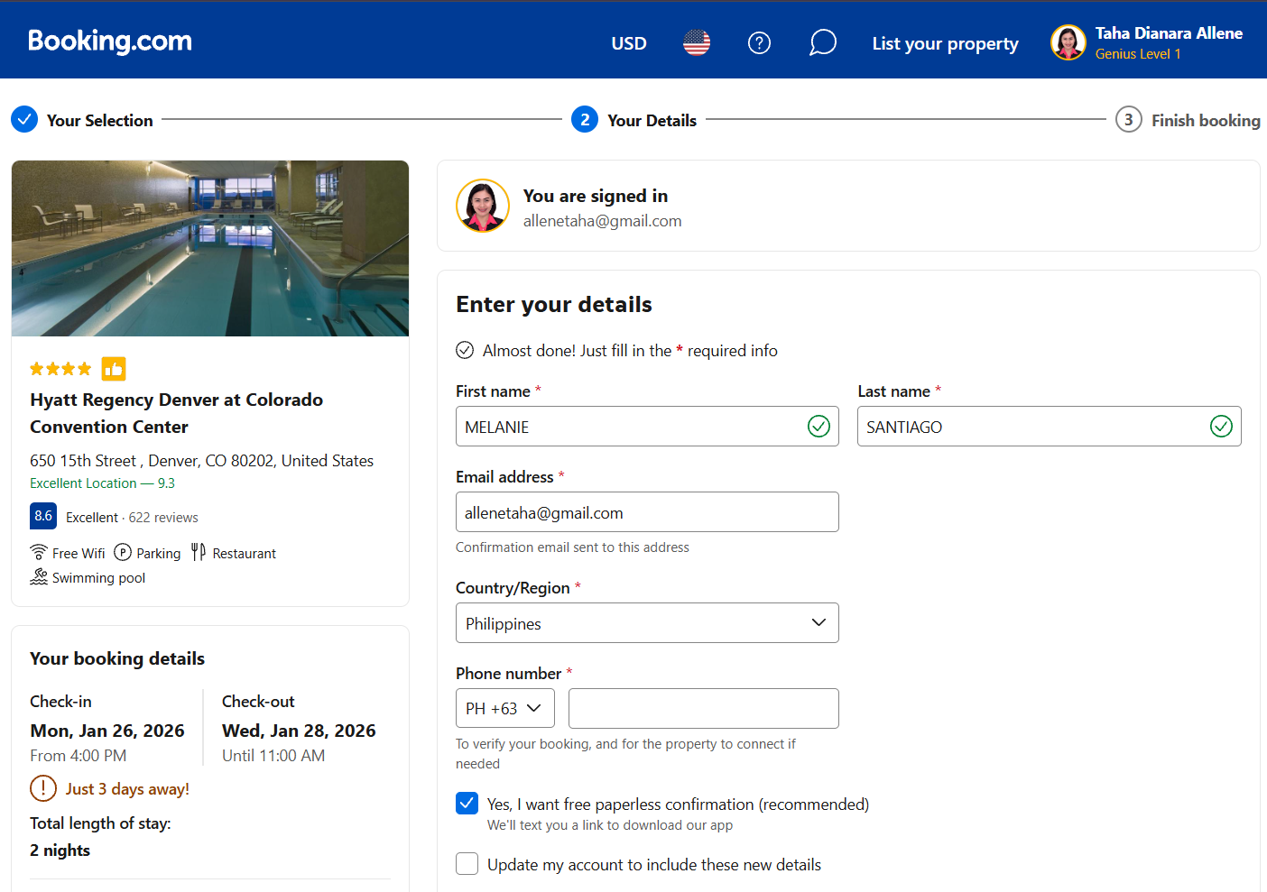1267x892 pixels.
Task: Click the yellow thumbs-up preferred badge
Action: (114, 369)
